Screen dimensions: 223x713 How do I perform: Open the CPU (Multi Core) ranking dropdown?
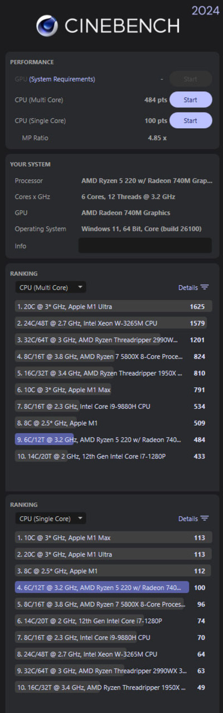point(50,287)
